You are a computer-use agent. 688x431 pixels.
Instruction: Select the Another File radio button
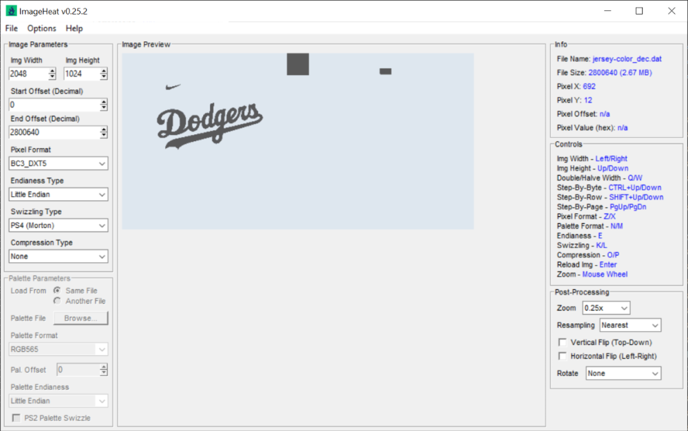(58, 301)
